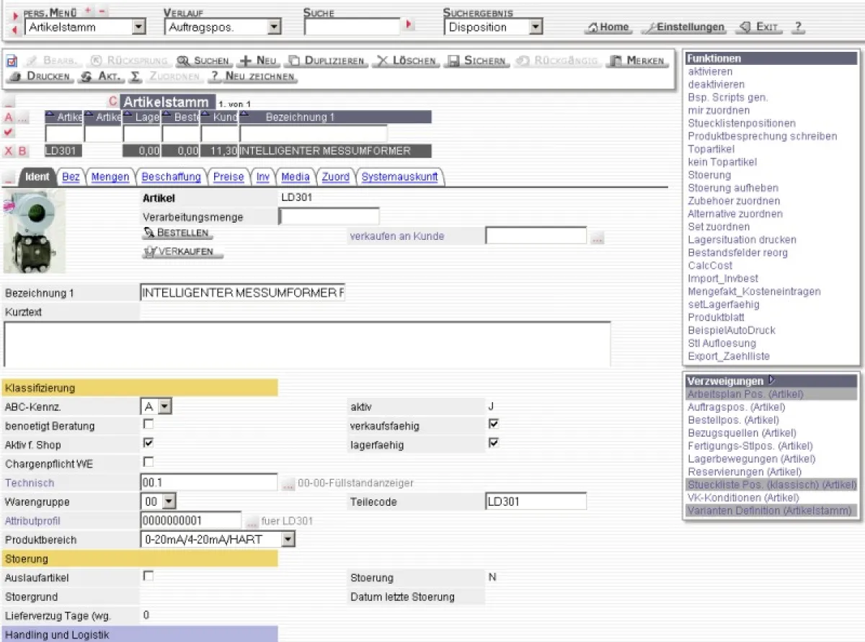Click the red B icon in the LD301 row
The height and width of the screenshot is (642, 865).
click(22, 151)
